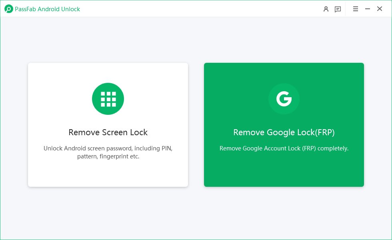The image size is (392, 240).
Task: Click the X close icon
Action: pos(379,8)
